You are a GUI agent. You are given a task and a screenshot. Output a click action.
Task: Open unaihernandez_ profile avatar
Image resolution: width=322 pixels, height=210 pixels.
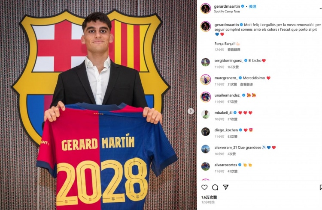click(206, 97)
